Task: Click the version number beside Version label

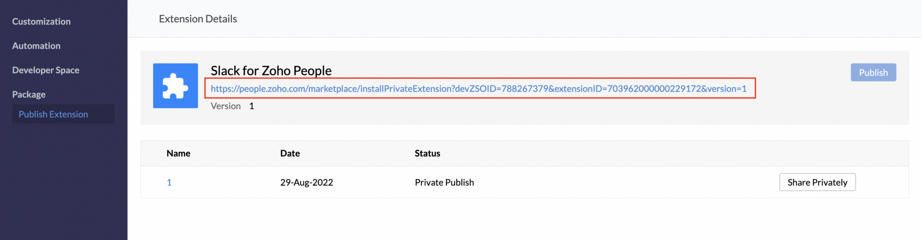Action: (252, 106)
